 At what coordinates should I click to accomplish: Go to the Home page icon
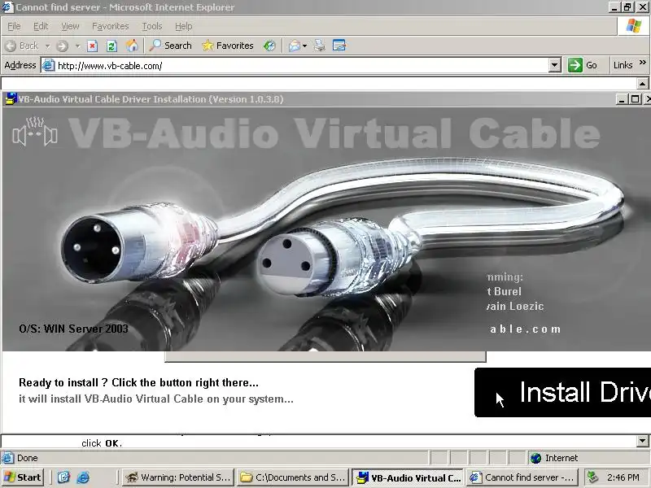click(x=132, y=46)
